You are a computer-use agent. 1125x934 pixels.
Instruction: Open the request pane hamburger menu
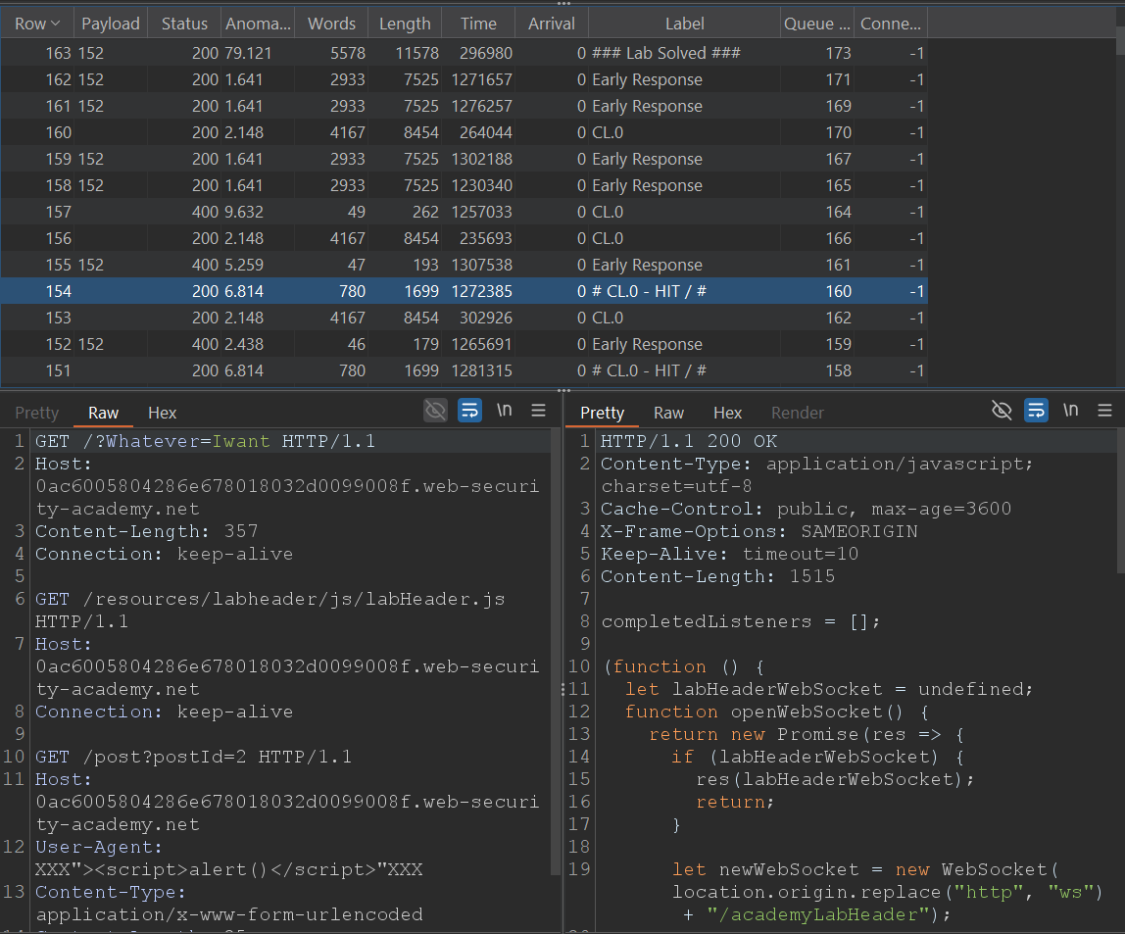[x=538, y=411]
